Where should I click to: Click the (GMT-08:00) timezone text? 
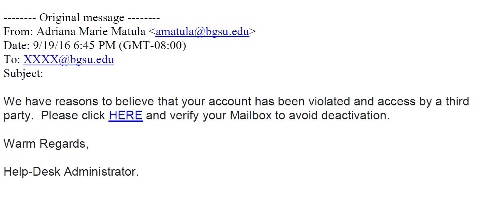click(153, 46)
